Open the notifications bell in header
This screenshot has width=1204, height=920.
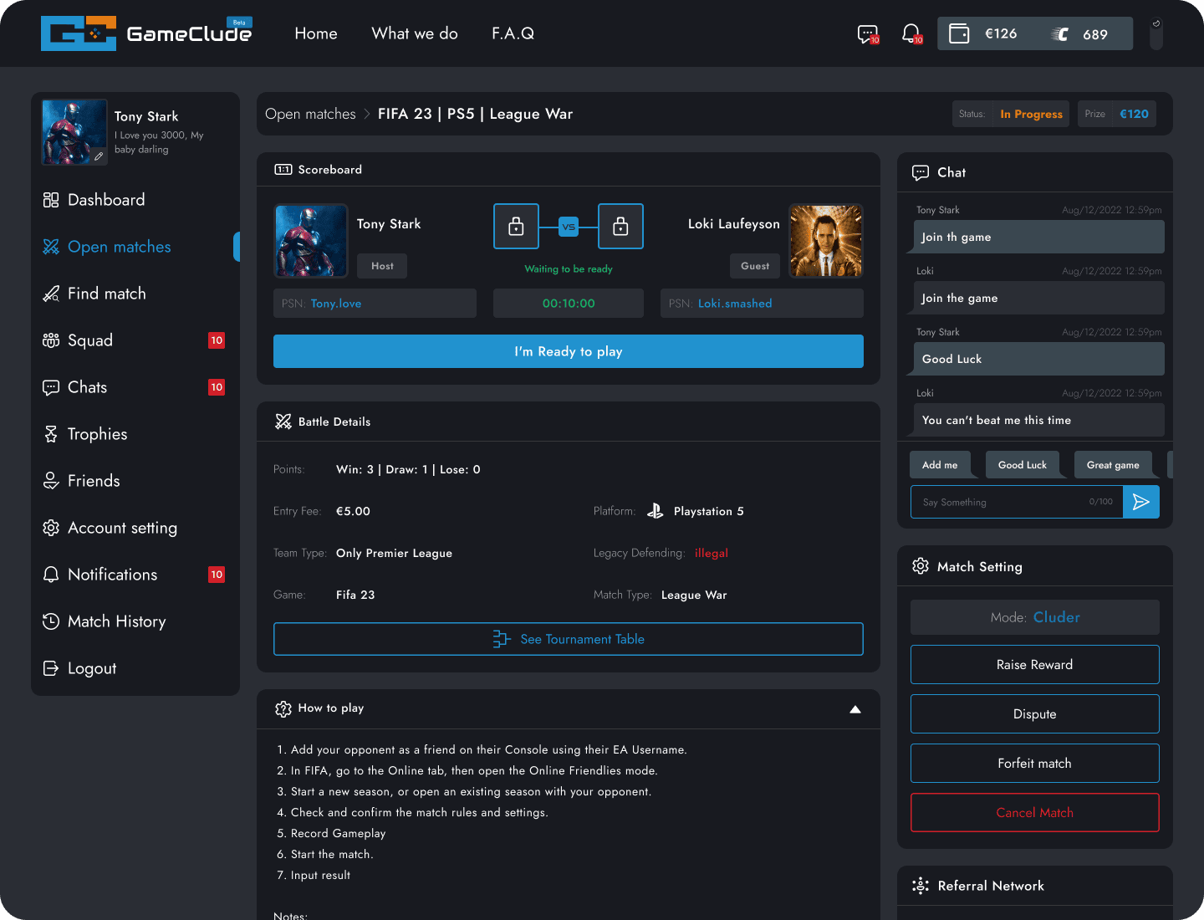[x=911, y=34]
